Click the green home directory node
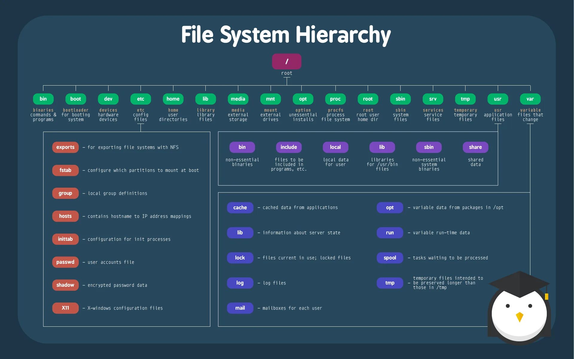Viewport: 574px width, 359px height. (173, 99)
